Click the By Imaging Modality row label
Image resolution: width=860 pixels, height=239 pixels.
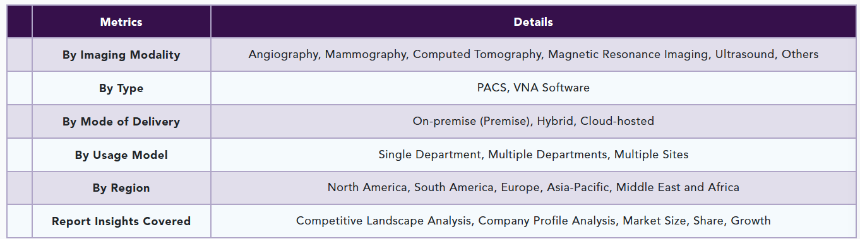click(121, 55)
